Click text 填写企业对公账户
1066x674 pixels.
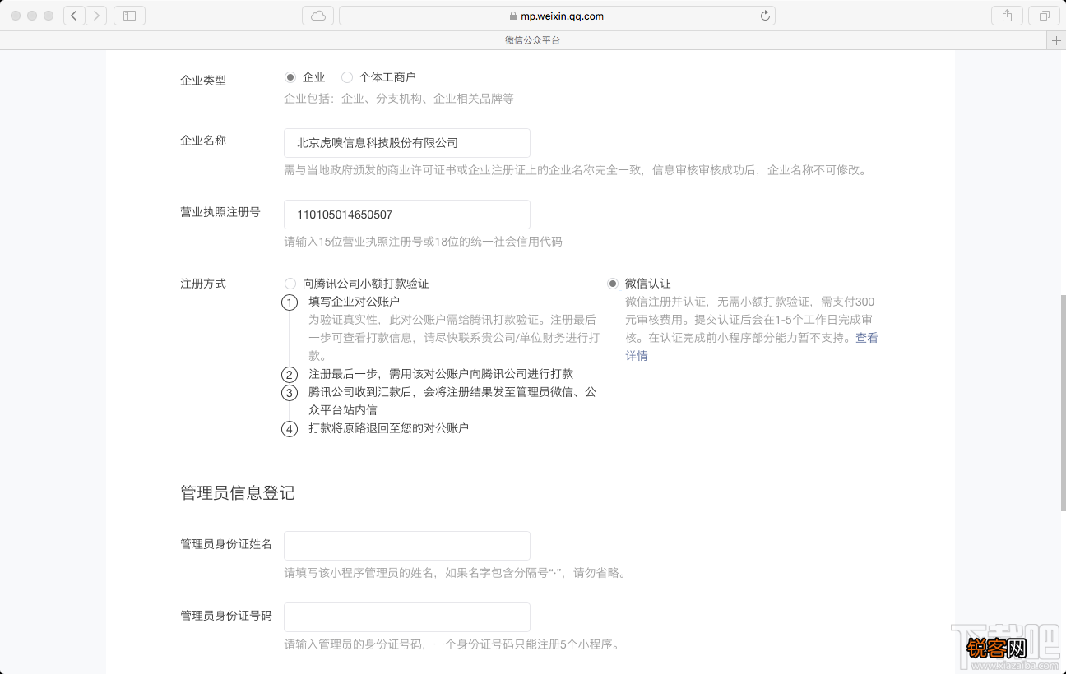[x=354, y=302]
